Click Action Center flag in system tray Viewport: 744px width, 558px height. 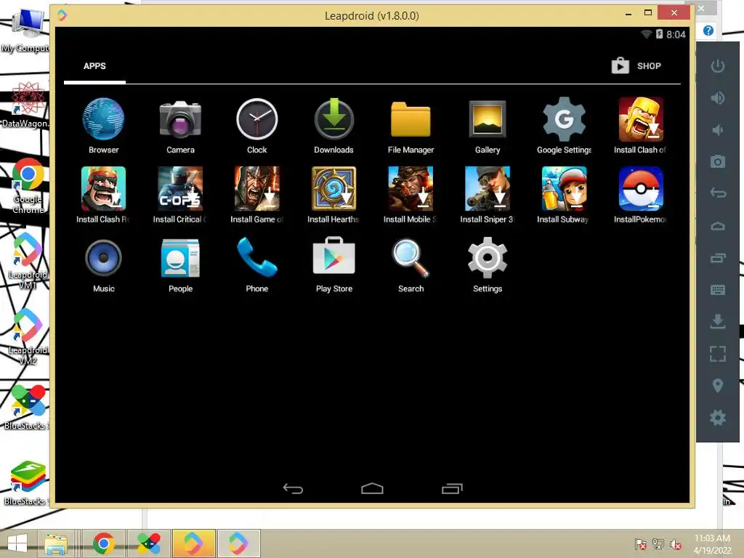click(640, 544)
